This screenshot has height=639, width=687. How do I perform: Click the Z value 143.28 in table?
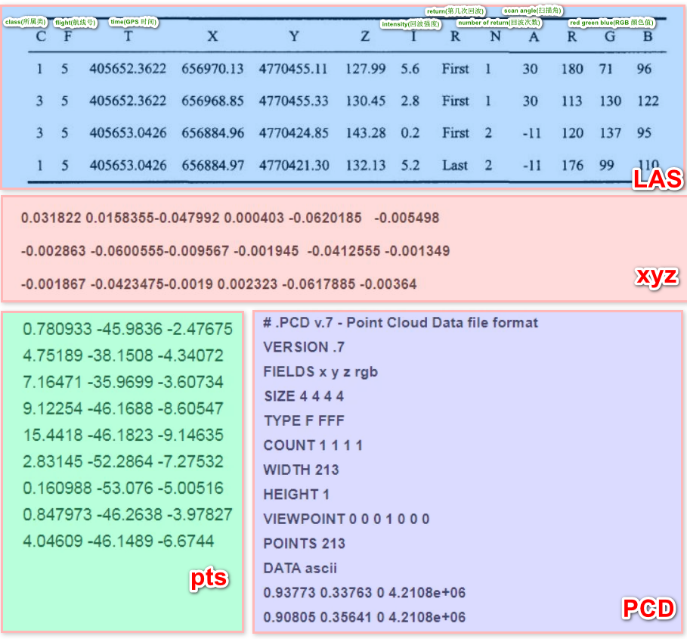[366, 133]
